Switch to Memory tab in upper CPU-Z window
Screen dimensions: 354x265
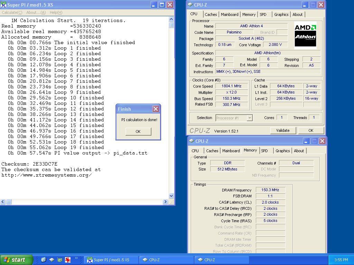(x=249, y=14)
